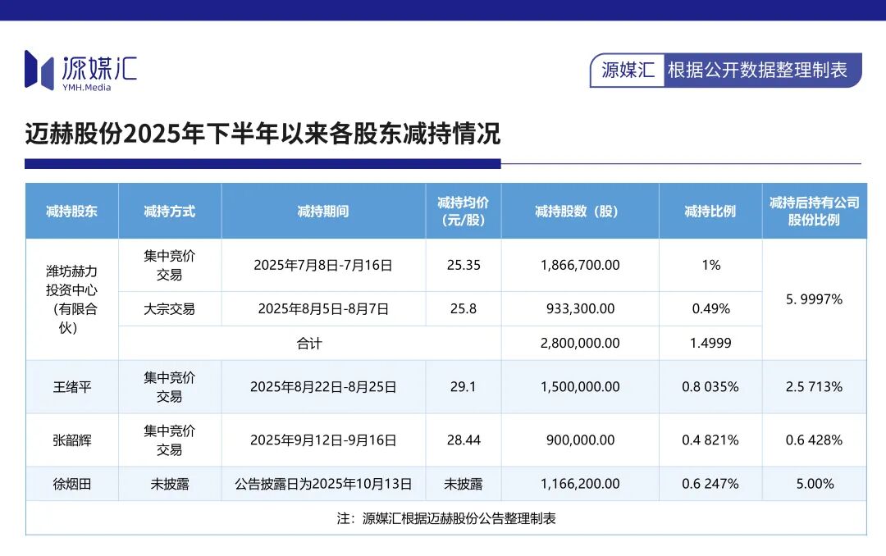The height and width of the screenshot is (556, 886).
Task: Click the 1% reduction ratio cell
Action: (710, 265)
